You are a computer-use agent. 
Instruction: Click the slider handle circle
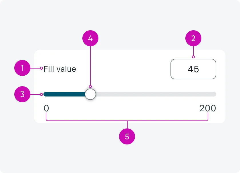[x=90, y=94]
